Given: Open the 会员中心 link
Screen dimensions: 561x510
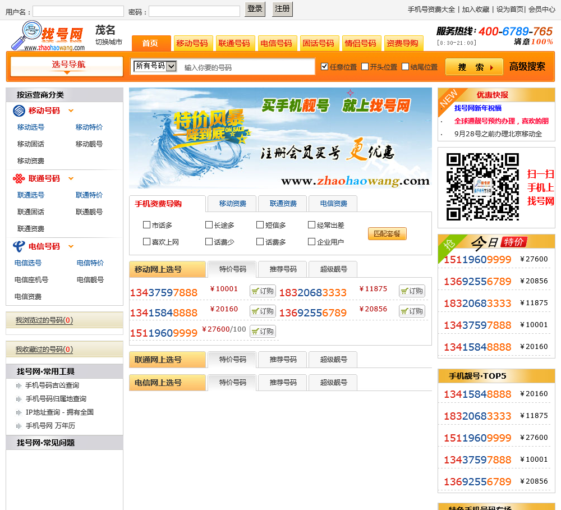Looking at the screenshot, I should coord(542,10).
